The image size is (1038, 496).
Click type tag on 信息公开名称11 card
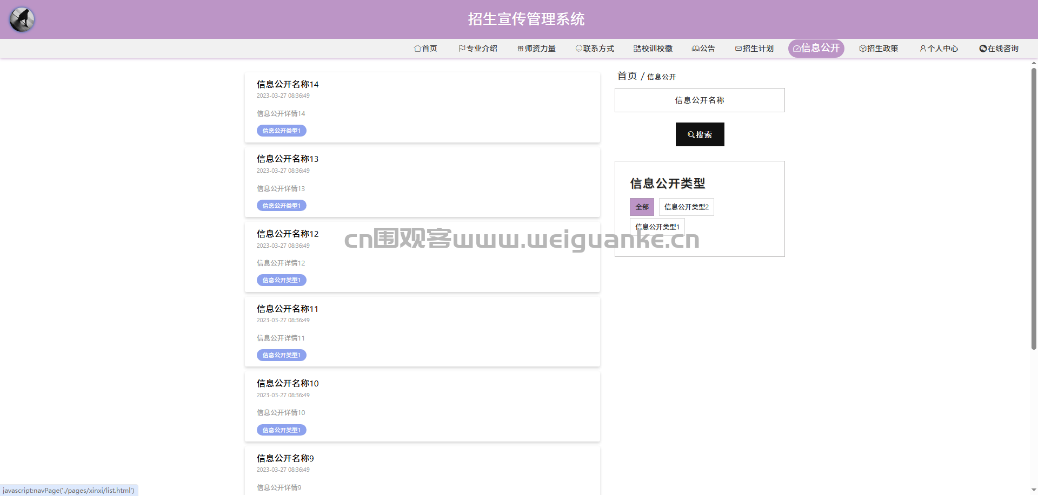coord(282,355)
